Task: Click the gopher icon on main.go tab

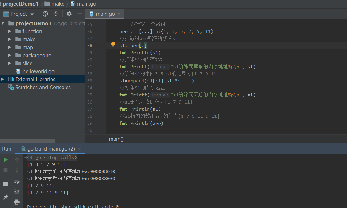Action: click(92, 14)
